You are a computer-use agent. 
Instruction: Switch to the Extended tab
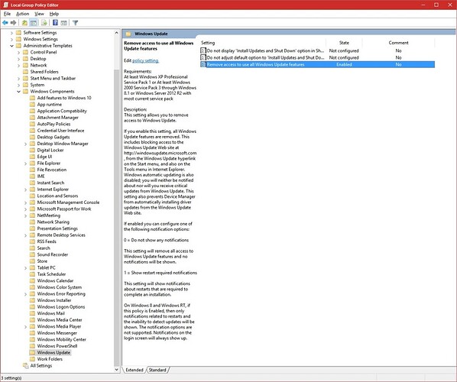(135, 370)
